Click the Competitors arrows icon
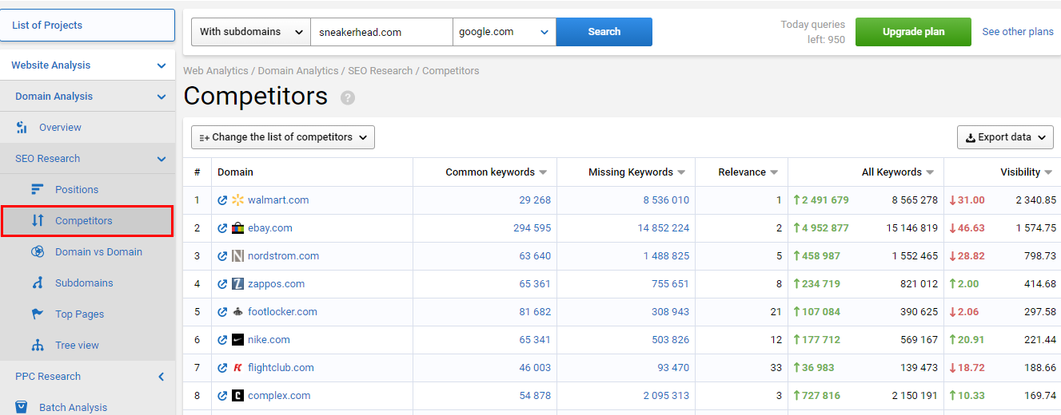Screen dimensions: 1061x415 coord(38,221)
